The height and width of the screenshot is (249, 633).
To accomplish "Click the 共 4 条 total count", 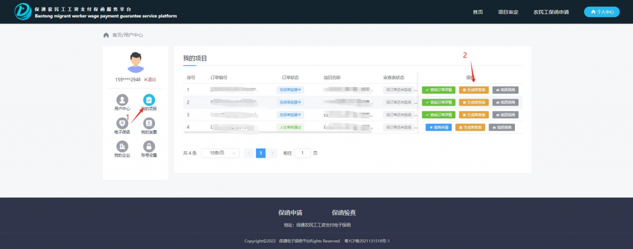I will tap(190, 153).
